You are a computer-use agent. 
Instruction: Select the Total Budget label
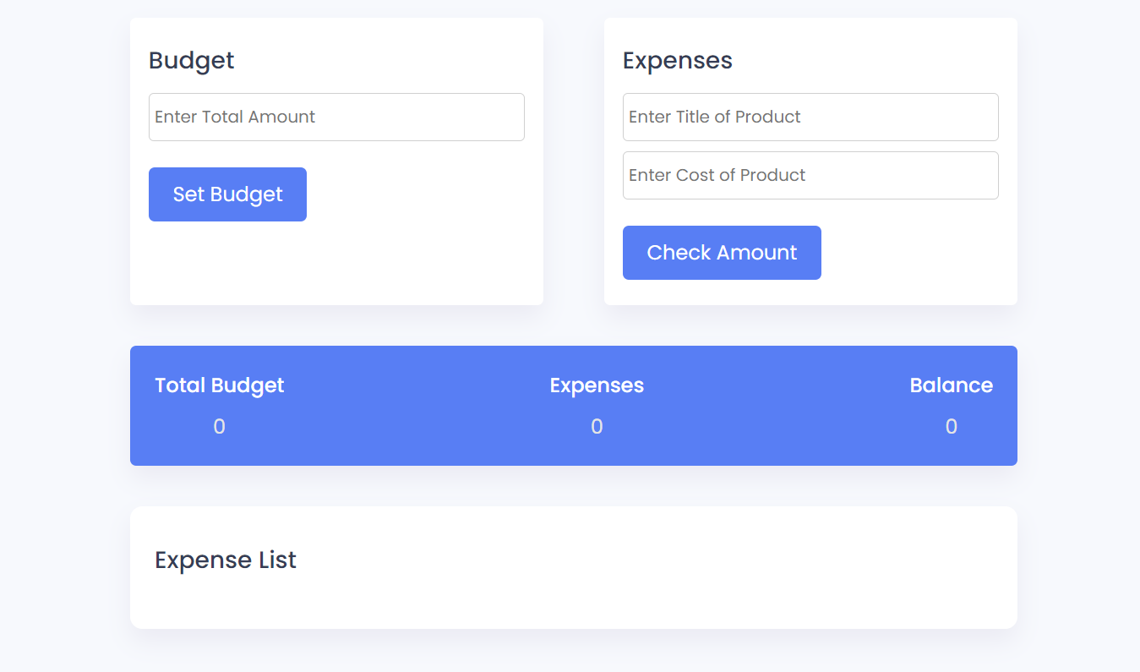219,385
